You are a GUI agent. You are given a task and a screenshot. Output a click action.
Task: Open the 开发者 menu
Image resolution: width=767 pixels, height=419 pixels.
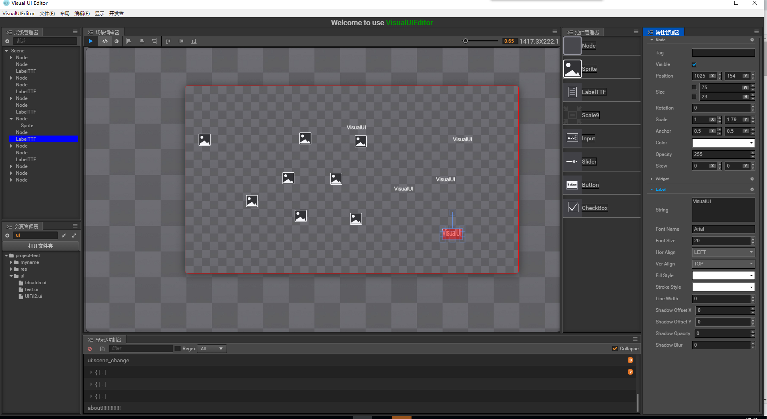(116, 14)
